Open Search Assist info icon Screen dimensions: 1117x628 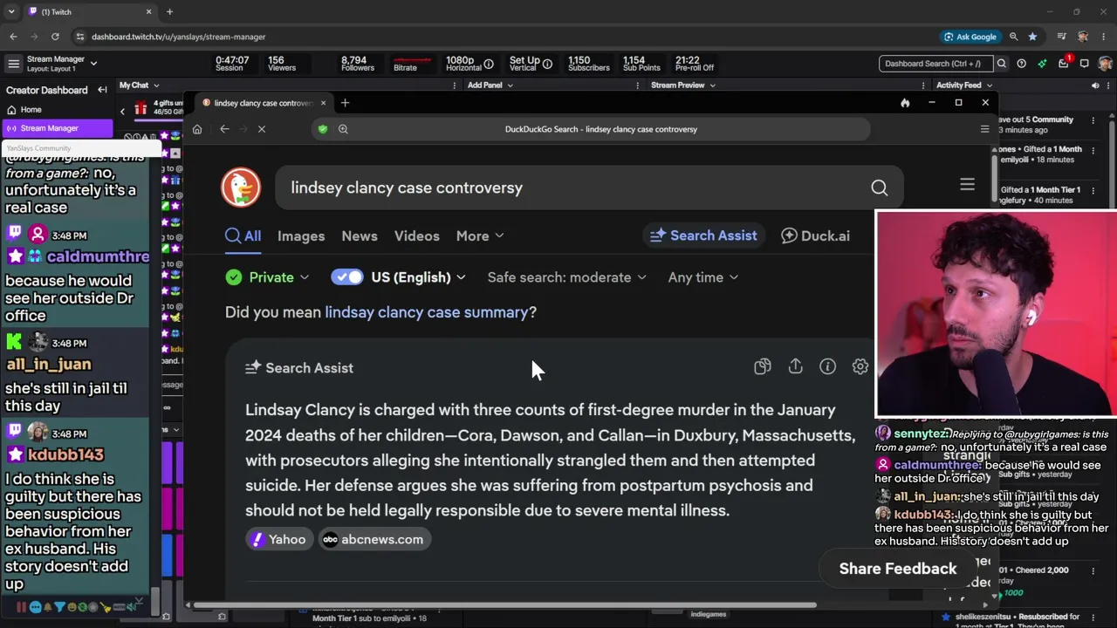(827, 367)
